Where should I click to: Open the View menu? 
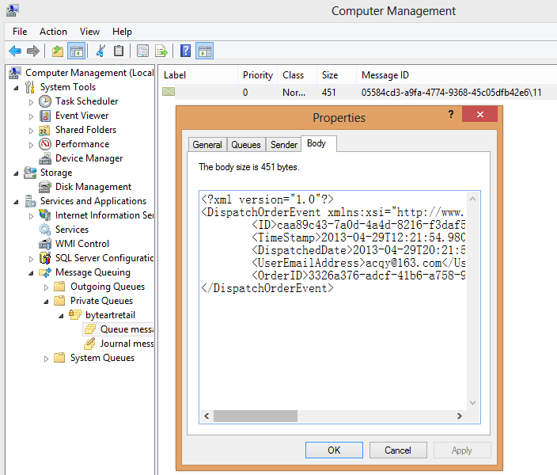point(89,32)
